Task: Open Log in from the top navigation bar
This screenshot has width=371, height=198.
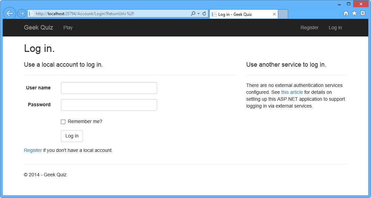Action: click(335, 27)
